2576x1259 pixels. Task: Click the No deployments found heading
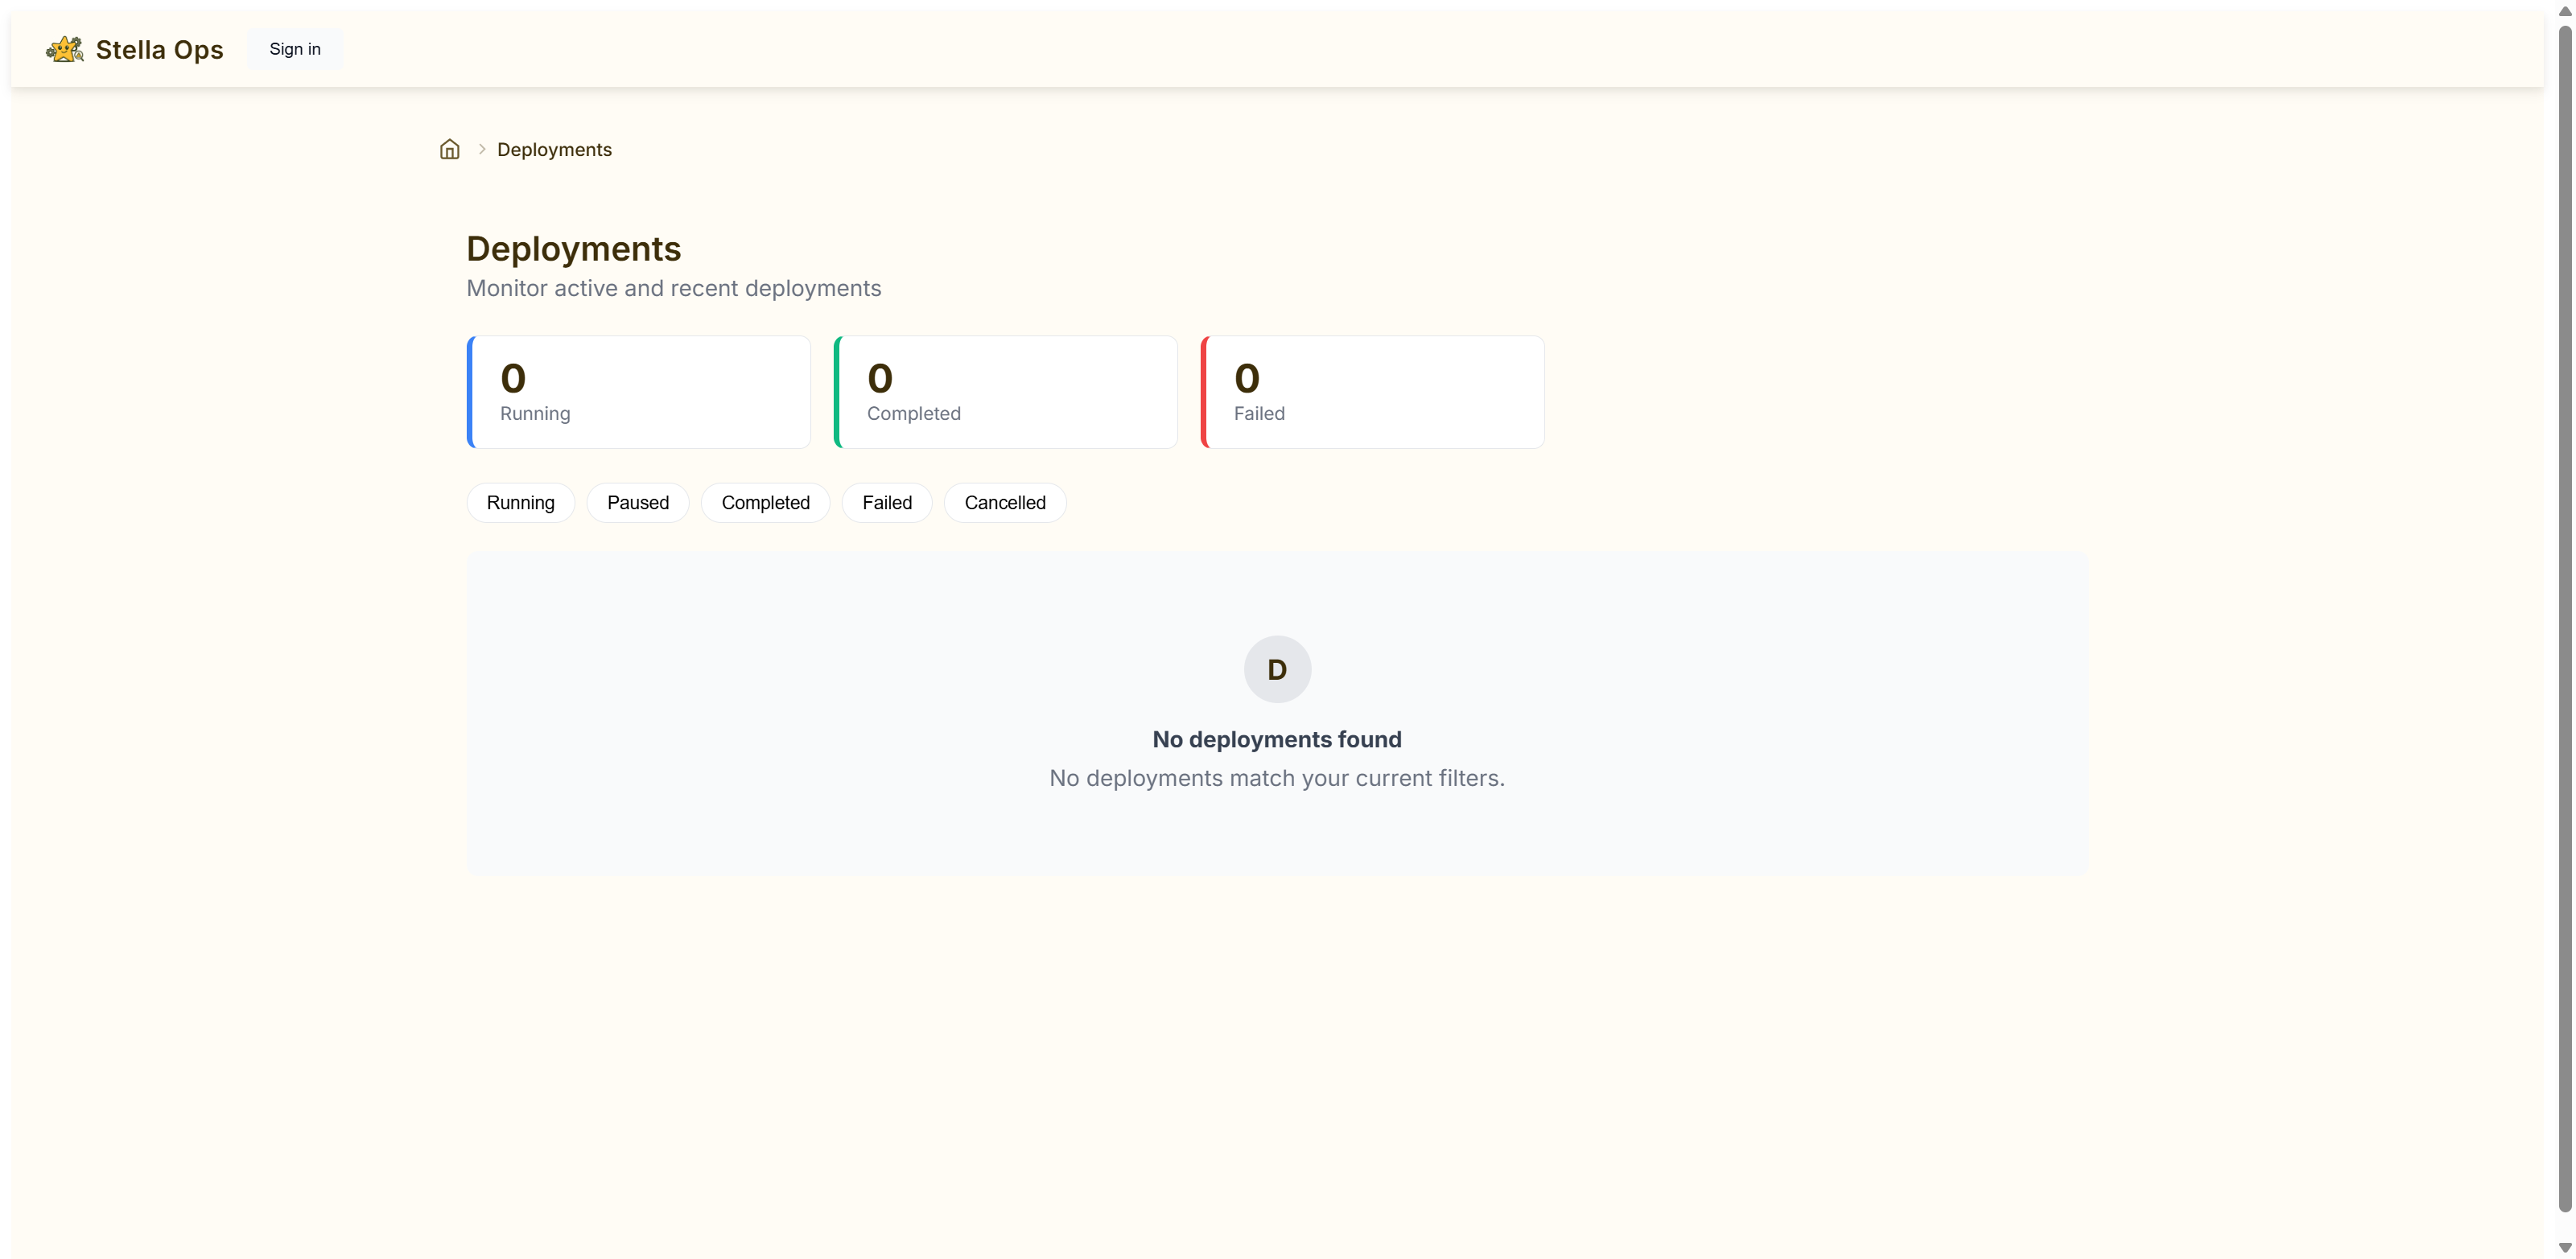1276,740
